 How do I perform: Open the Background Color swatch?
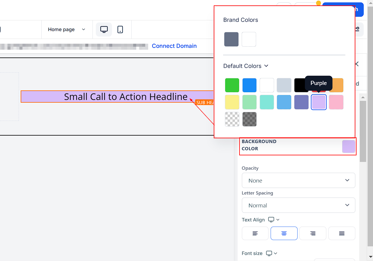pos(349,147)
